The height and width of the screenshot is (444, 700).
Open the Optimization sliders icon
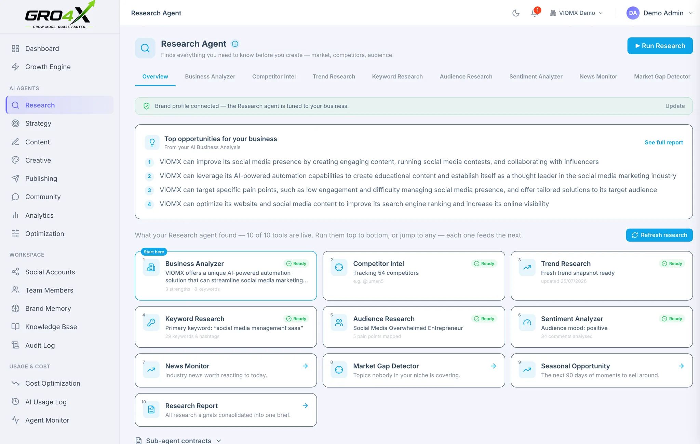tap(15, 234)
